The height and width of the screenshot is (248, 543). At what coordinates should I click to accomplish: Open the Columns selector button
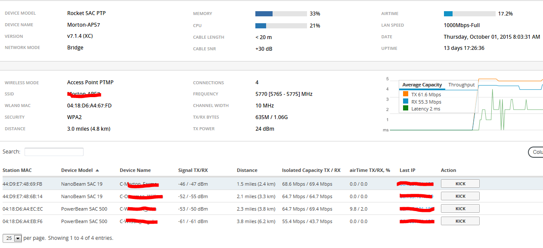point(536,152)
